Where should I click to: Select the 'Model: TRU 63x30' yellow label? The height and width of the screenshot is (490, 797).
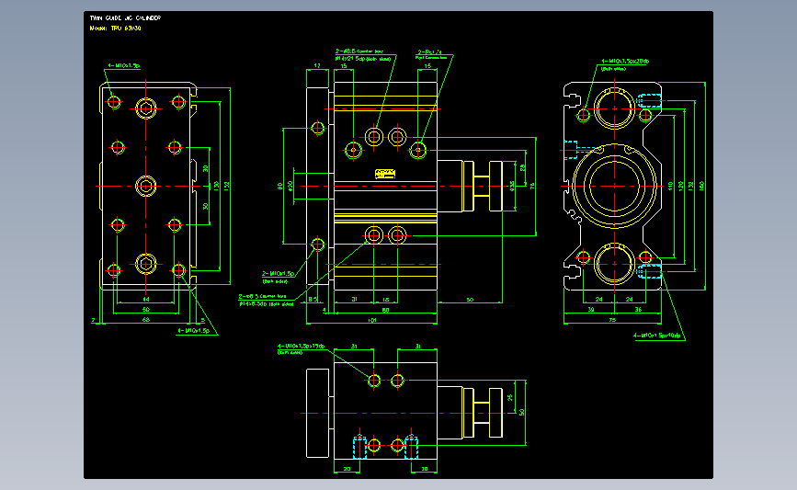pos(116,28)
